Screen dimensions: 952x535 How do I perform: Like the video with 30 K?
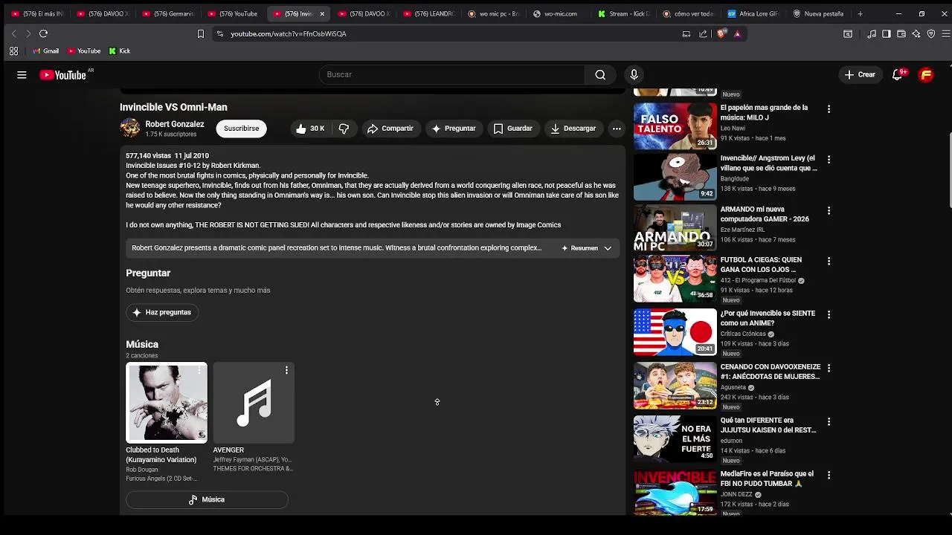pos(309,129)
